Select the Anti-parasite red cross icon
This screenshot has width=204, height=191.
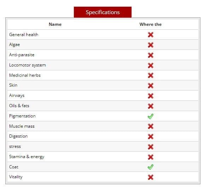click(151, 55)
